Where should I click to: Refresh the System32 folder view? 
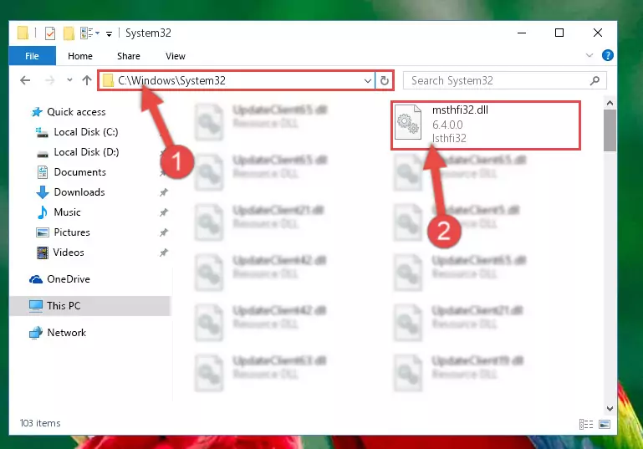385,80
